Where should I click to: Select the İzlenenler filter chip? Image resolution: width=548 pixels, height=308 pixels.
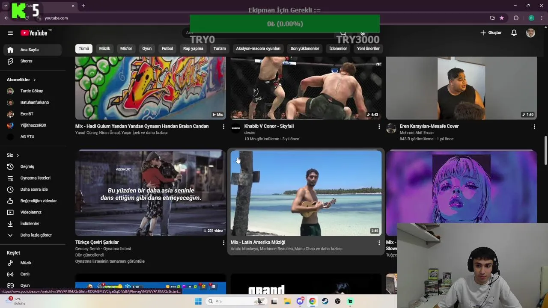coord(338,49)
